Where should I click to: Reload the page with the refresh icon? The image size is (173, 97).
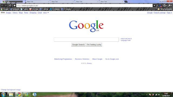[x=10, y=5]
